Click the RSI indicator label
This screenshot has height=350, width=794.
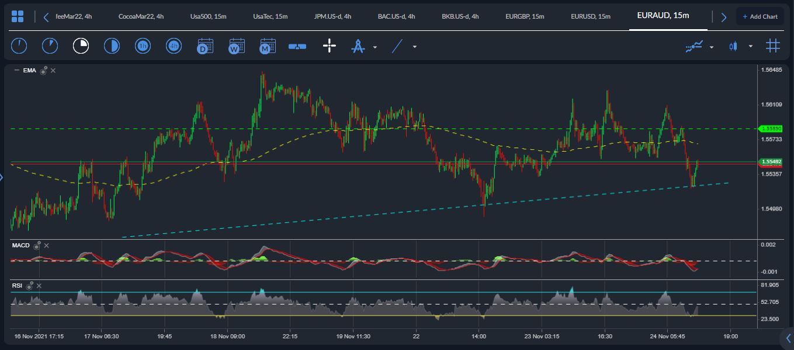tap(18, 286)
